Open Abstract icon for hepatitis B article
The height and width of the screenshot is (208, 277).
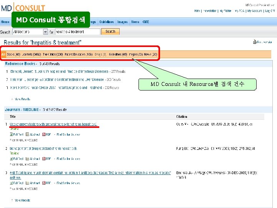click(x=27, y=159)
